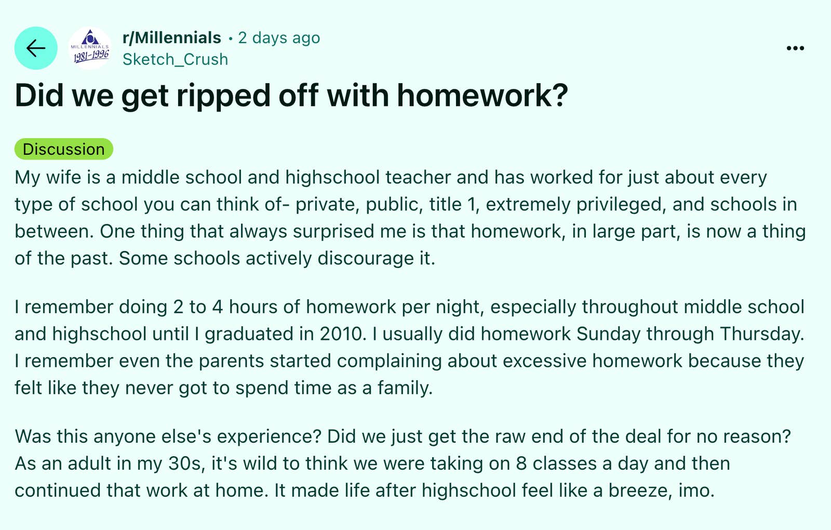Select the 'Did we get ripped off' heading
The image size is (831, 530).
coord(291,96)
